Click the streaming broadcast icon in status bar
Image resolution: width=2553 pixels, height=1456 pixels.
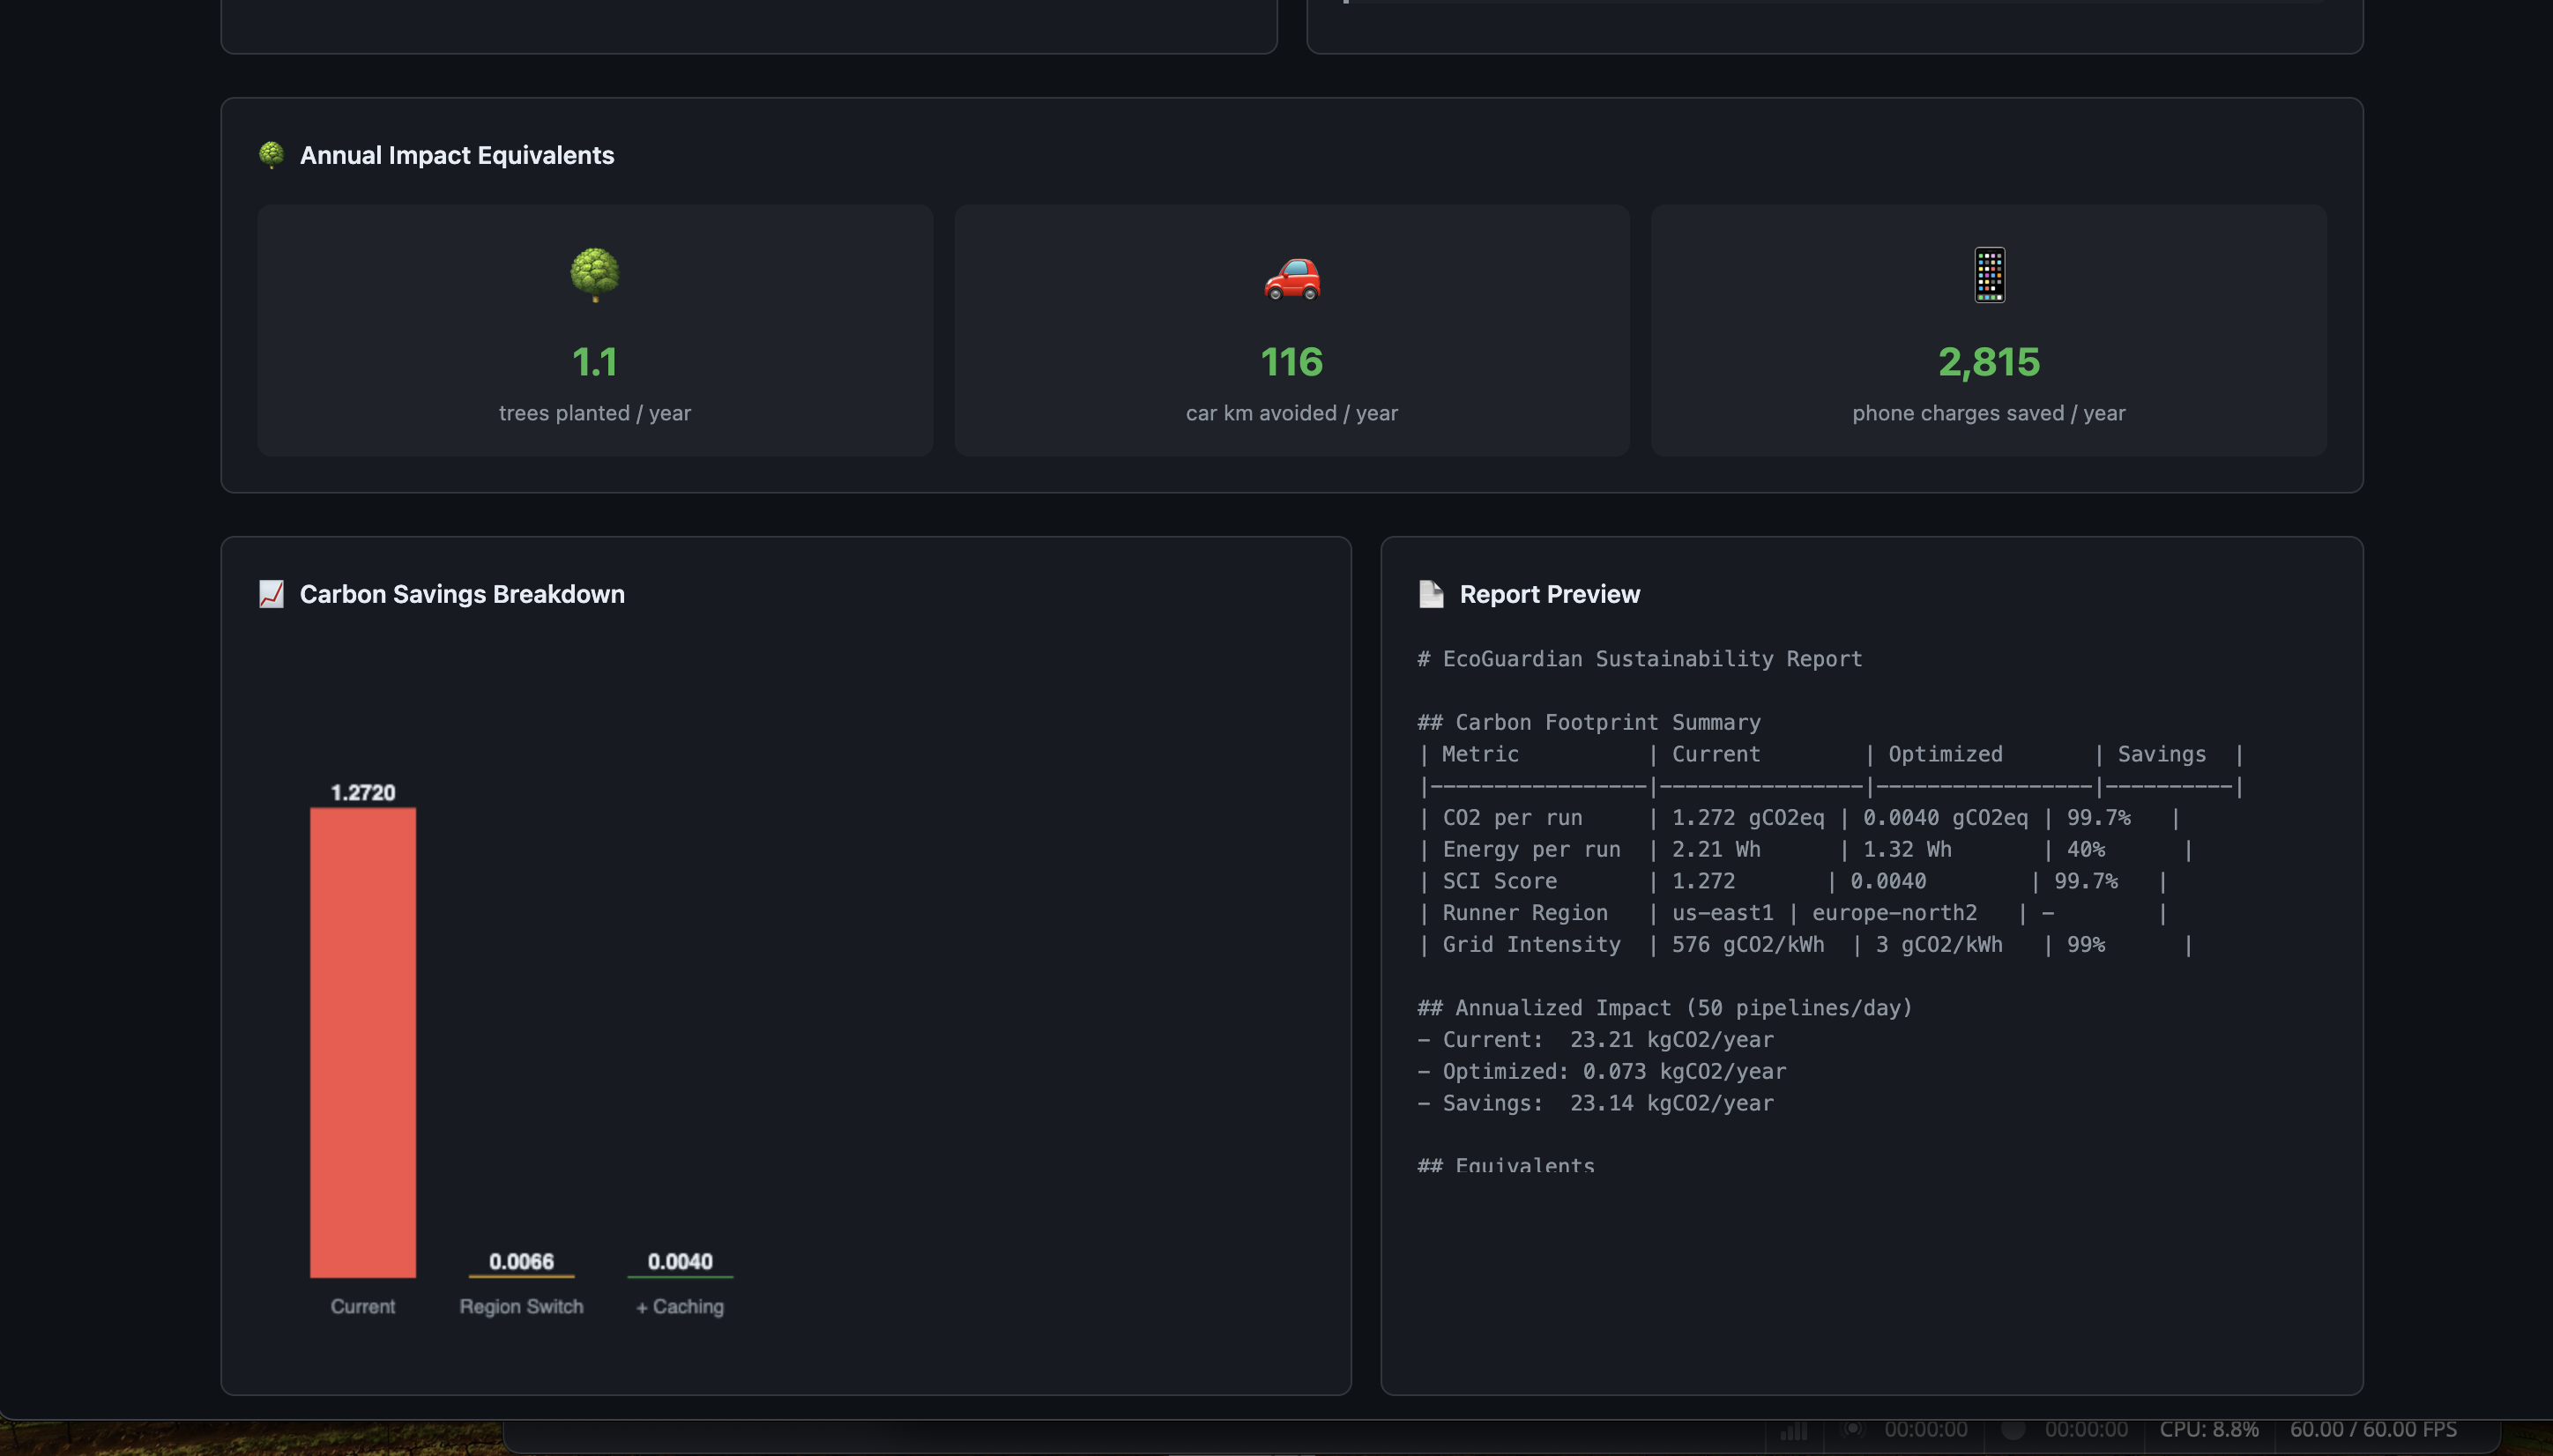(x=1853, y=1429)
